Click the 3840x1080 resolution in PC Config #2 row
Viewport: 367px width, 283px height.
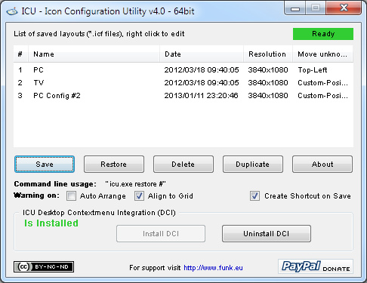[x=268, y=96]
